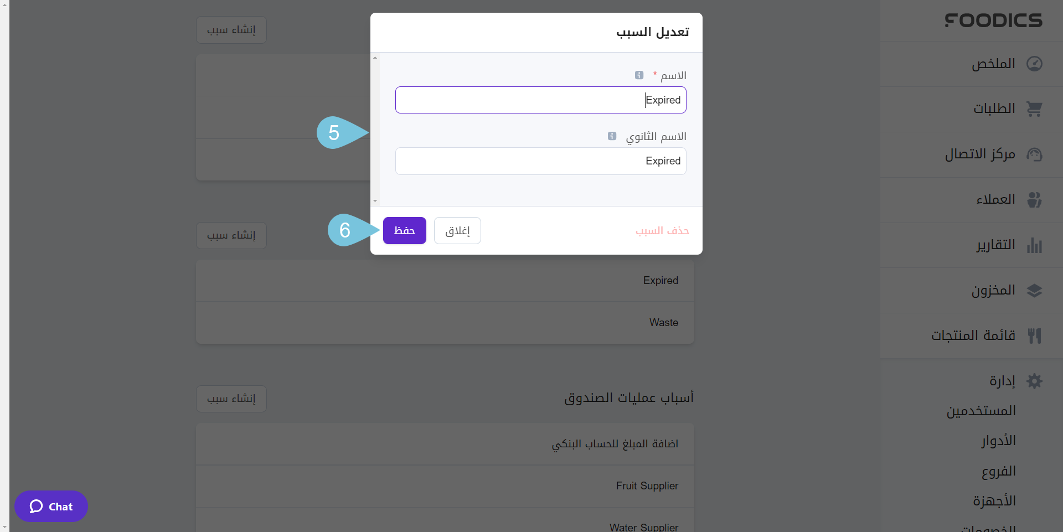Close the dialog with إغلاق button
Image resolution: width=1063 pixels, height=532 pixels.
457,230
